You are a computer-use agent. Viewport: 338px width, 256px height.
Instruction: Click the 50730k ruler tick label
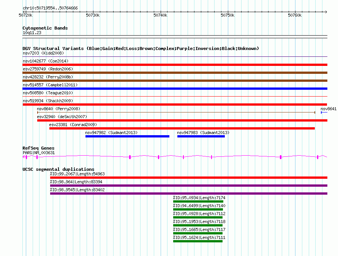coord(93,15)
